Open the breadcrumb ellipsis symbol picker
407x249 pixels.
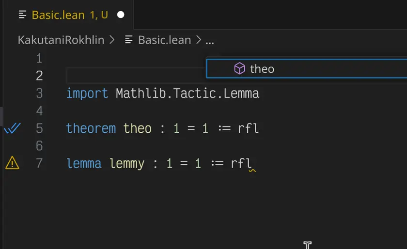tap(209, 41)
